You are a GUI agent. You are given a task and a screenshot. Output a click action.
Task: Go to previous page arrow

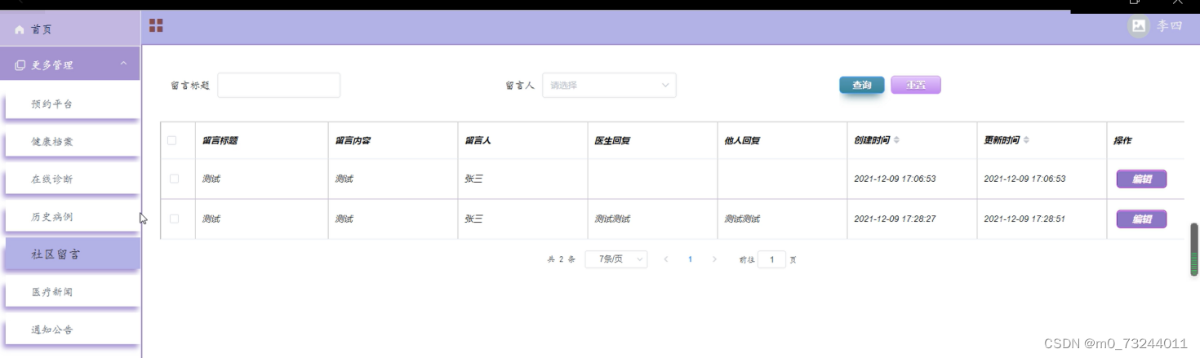coord(666,259)
